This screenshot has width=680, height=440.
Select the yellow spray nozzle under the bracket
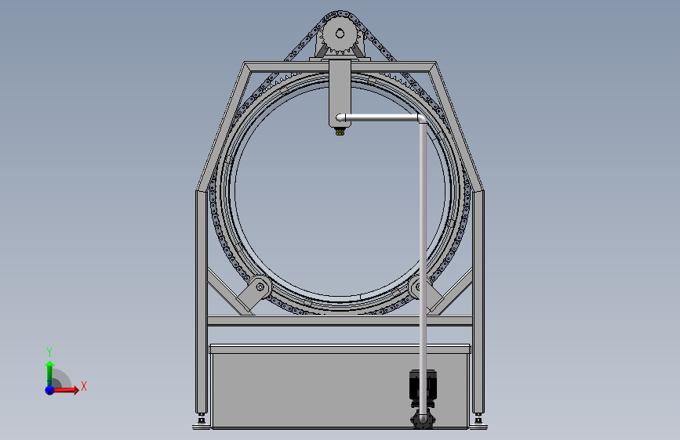pyautogui.click(x=340, y=132)
